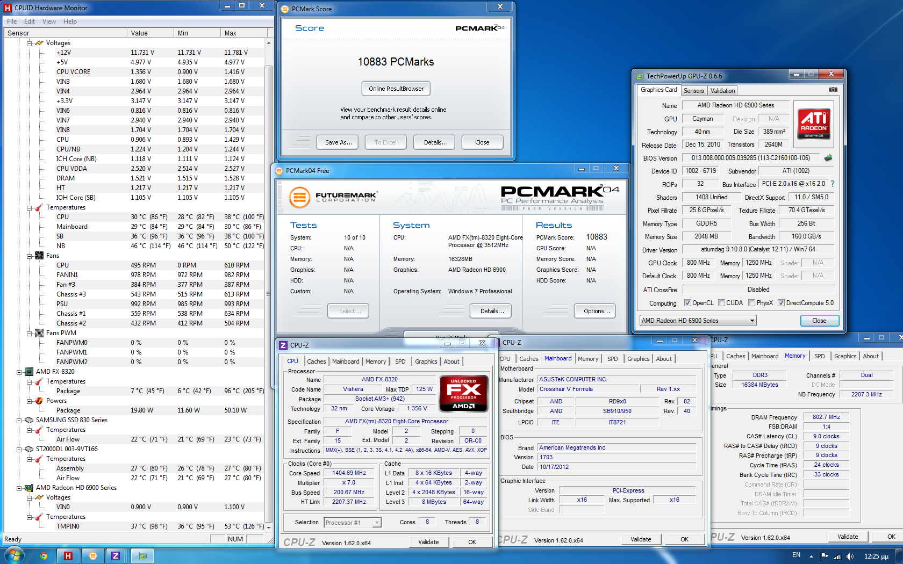Open the Windows Start orb
The height and width of the screenshot is (564, 903).
(x=15, y=555)
